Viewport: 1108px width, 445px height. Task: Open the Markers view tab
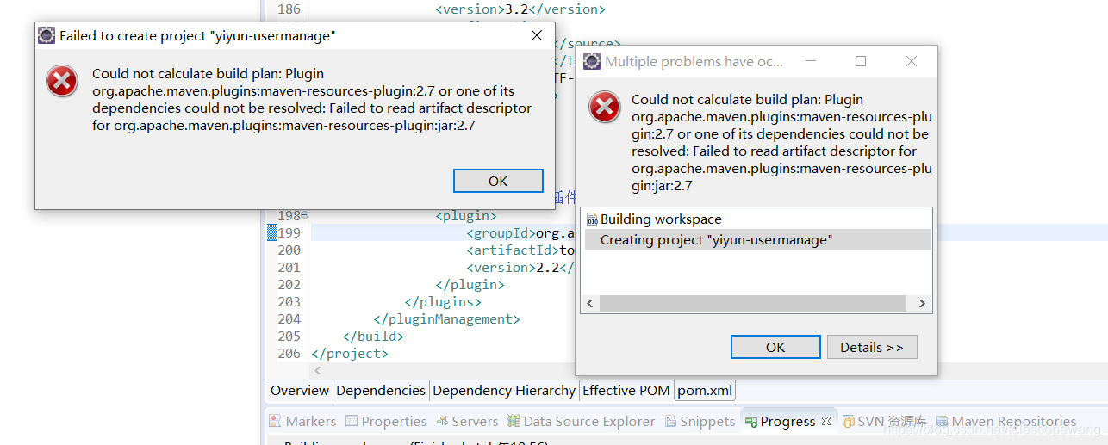302,421
